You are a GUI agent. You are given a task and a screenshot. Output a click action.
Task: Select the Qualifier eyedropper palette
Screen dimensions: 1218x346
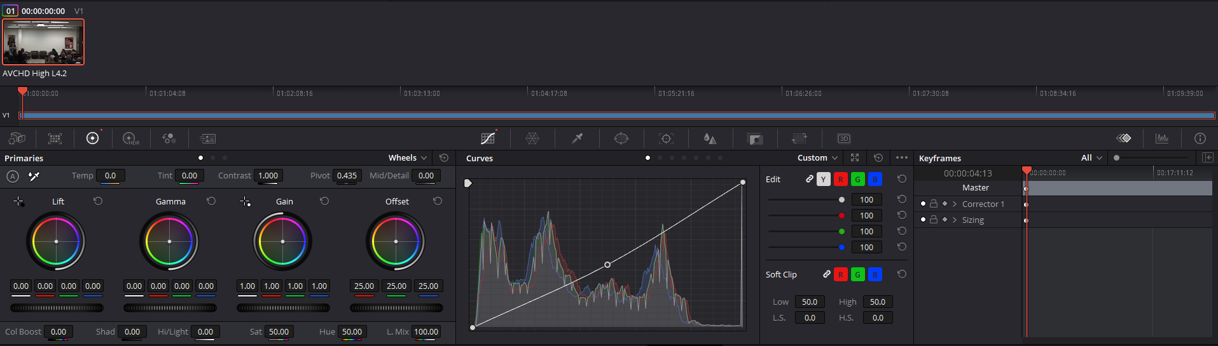pos(577,138)
